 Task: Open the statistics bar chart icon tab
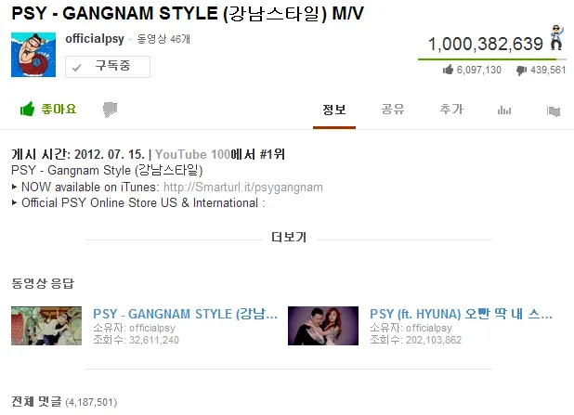click(x=504, y=110)
